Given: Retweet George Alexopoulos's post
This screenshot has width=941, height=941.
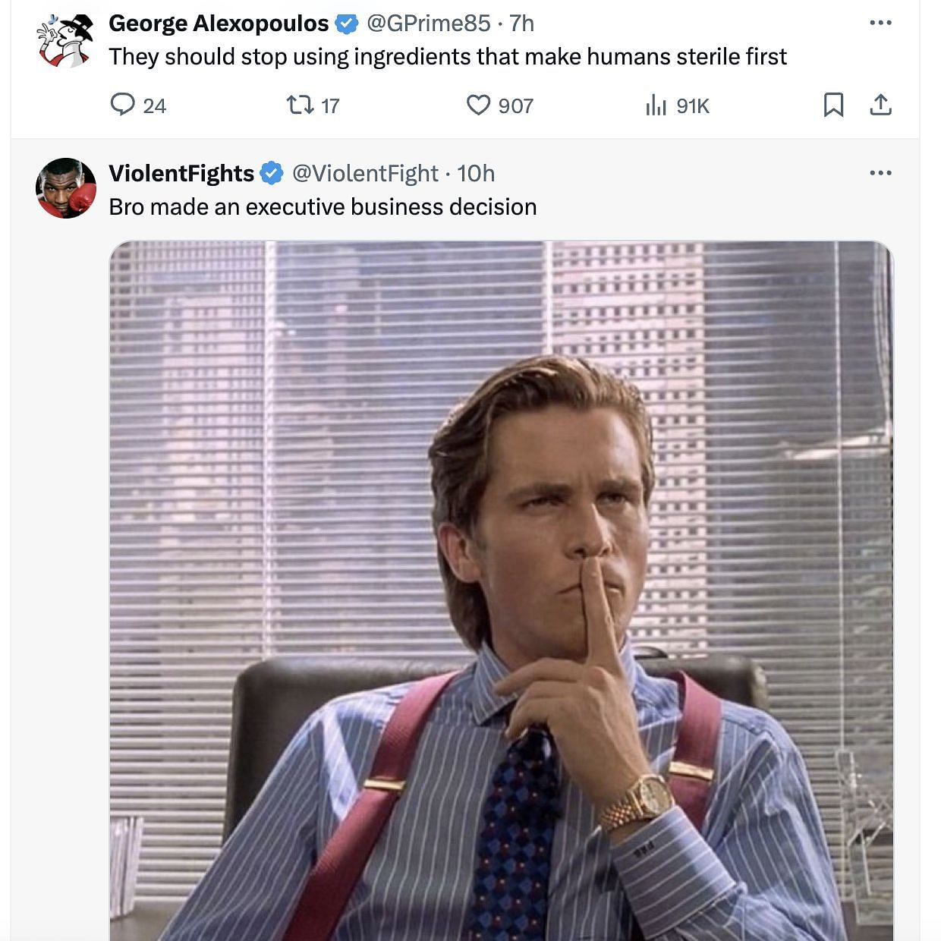Looking at the screenshot, I should coord(301,104).
